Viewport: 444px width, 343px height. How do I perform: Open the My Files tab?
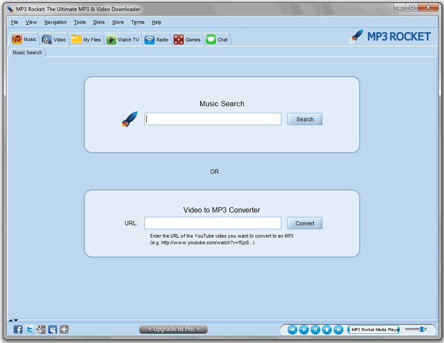tap(86, 39)
